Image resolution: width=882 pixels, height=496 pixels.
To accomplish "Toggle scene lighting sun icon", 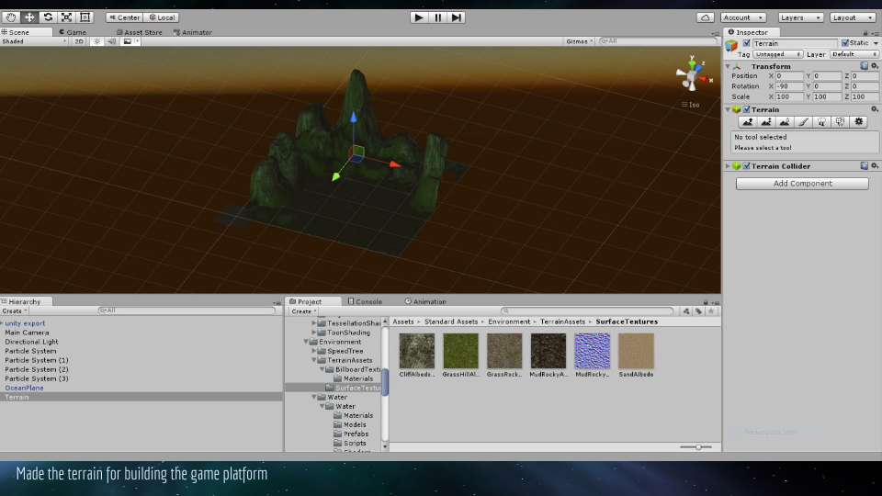I will pyautogui.click(x=96, y=41).
